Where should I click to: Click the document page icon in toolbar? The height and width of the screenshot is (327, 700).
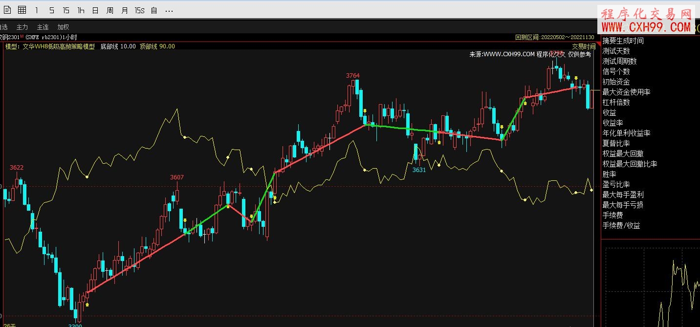pos(7,10)
